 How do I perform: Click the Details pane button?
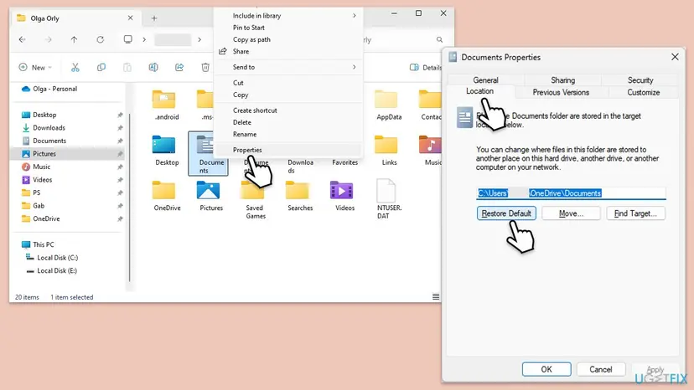coord(425,67)
